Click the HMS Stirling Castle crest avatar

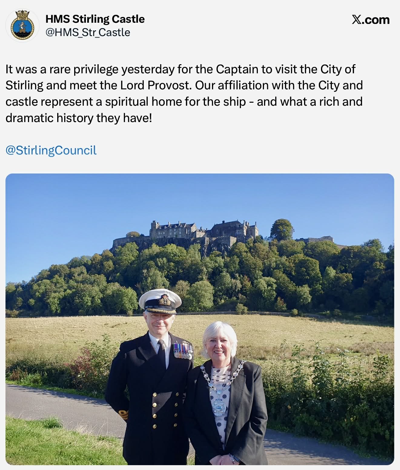pyautogui.click(x=22, y=26)
